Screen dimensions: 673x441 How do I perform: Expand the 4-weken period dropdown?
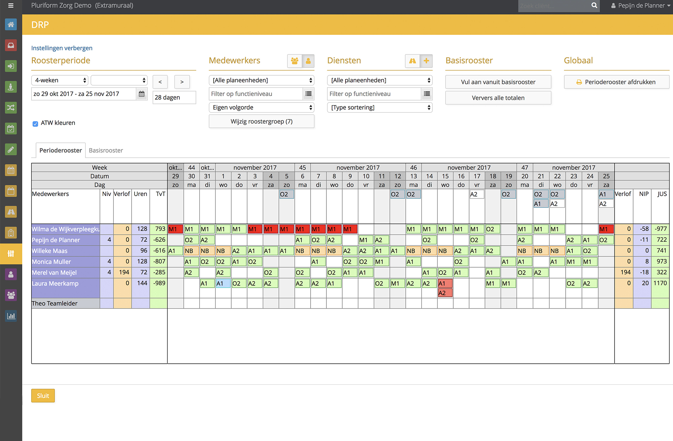(x=60, y=80)
